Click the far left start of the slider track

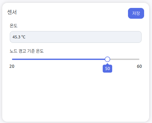(13, 59)
